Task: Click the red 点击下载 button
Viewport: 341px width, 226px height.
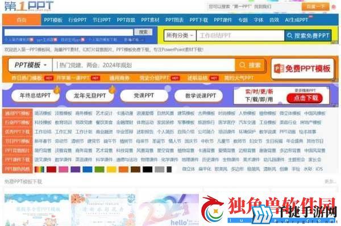Action: point(305,98)
